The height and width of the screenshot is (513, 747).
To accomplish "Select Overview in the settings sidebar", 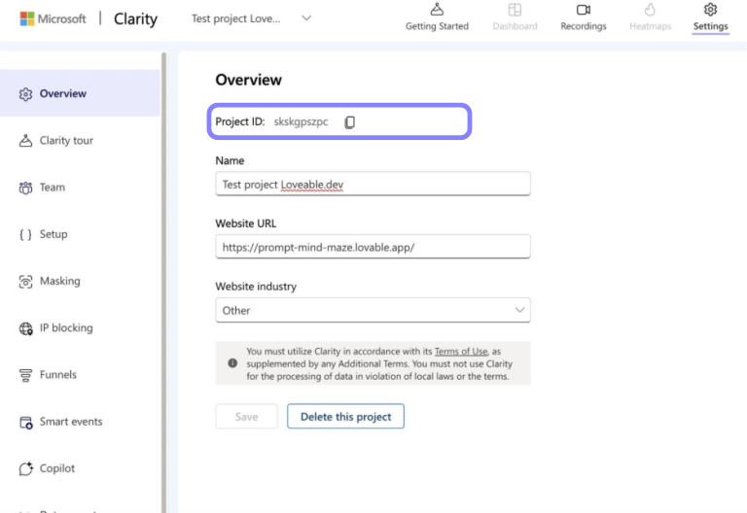I will pos(80,93).
